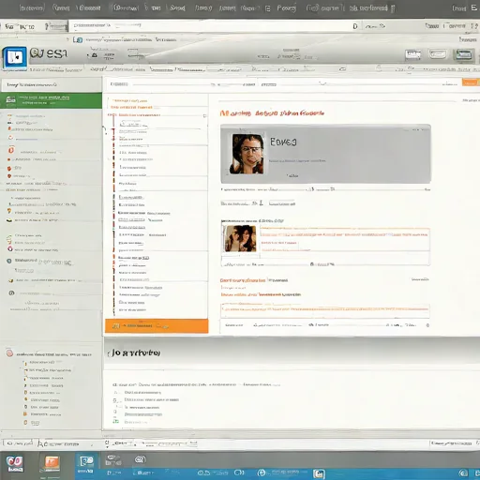Click the dark green-tinted toolbar icon at far right
This screenshot has width=480, height=480.
pyautogui.click(x=463, y=55)
